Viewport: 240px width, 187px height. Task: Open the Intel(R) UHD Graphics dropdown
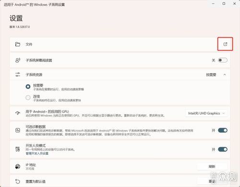point(206,113)
